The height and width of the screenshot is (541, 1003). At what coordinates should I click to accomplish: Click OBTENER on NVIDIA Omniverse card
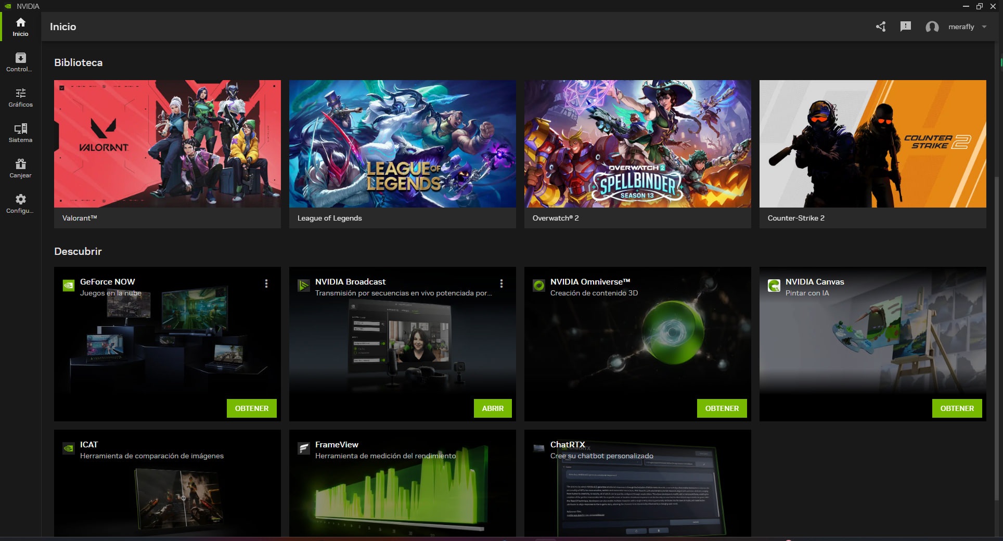coord(722,408)
